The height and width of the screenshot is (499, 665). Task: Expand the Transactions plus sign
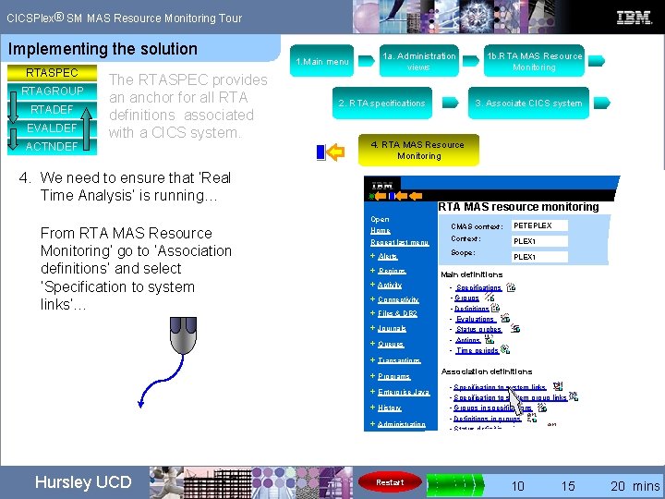pos(372,359)
